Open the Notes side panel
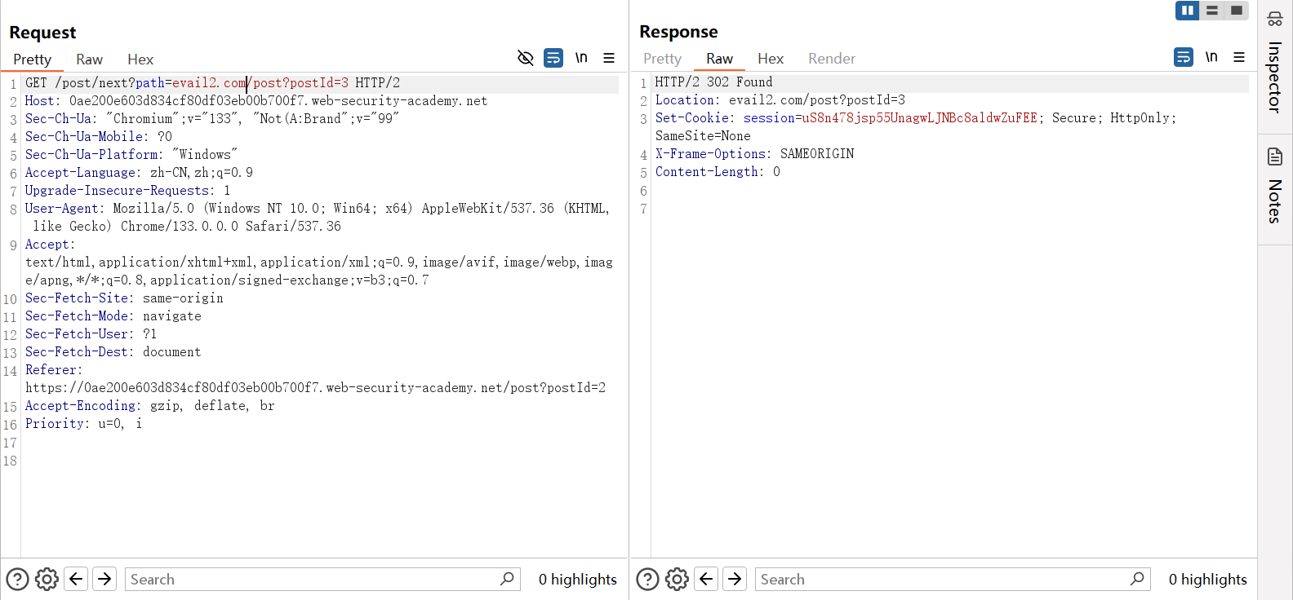 (x=1274, y=187)
